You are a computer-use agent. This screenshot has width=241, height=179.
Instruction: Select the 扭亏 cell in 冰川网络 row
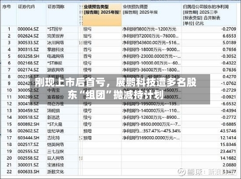click(x=87, y=43)
